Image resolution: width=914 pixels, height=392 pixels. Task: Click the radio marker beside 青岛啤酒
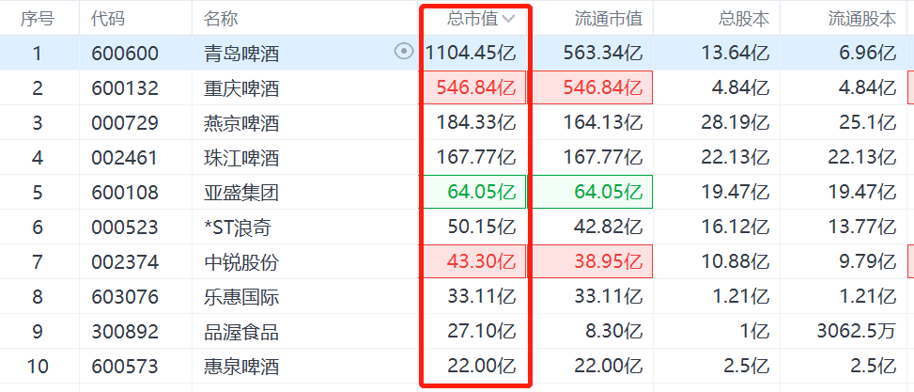point(403,53)
